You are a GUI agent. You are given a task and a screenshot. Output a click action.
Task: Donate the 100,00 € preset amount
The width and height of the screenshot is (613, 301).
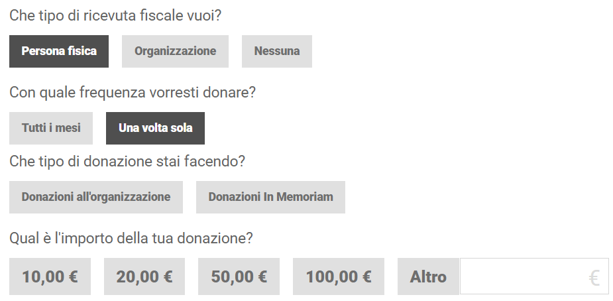[x=339, y=276]
